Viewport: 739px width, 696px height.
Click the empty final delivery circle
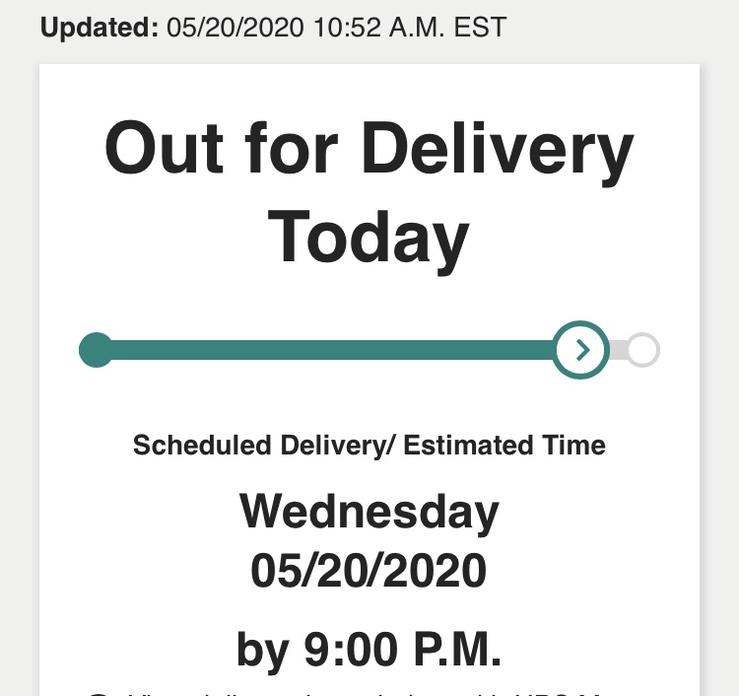click(x=642, y=350)
